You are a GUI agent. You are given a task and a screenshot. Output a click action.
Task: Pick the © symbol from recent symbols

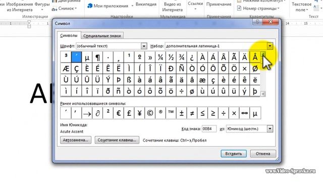[x=150, y=113]
